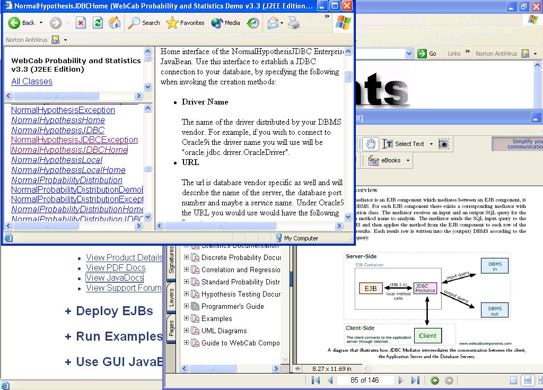
Task: Open the Select Text tool dropdown arrow
Action: [431, 144]
